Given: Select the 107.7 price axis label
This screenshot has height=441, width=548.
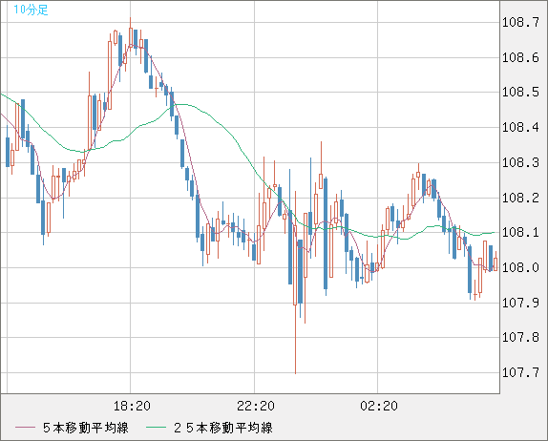Looking at the screenshot, I should (x=520, y=372).
